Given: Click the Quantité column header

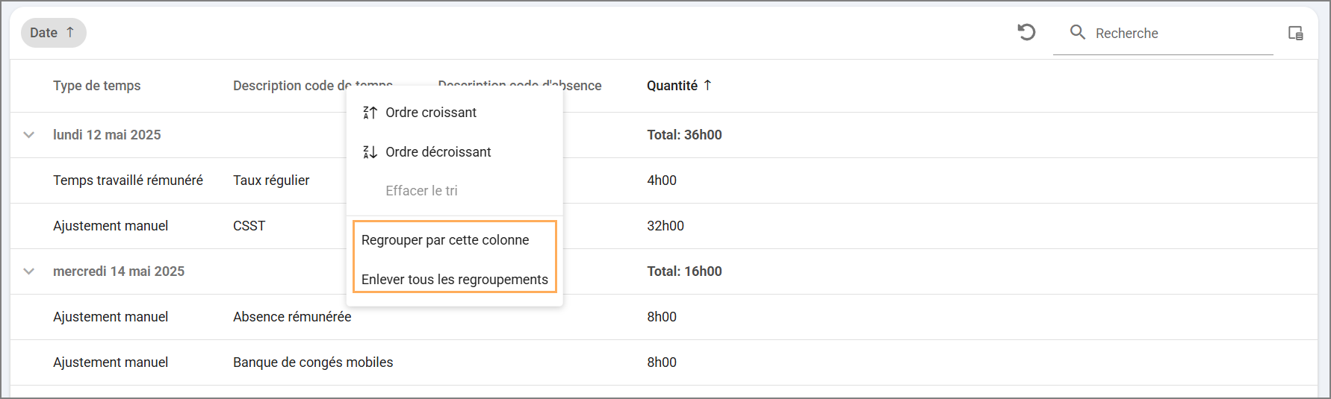Looking at the screenshot, I should [671, 86].
